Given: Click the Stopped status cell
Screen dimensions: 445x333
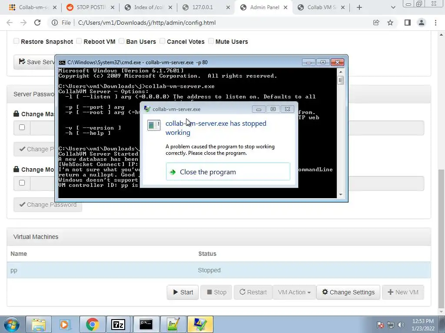Looking at the screenshot, I should pyautogui.click(x=209, y=270).
